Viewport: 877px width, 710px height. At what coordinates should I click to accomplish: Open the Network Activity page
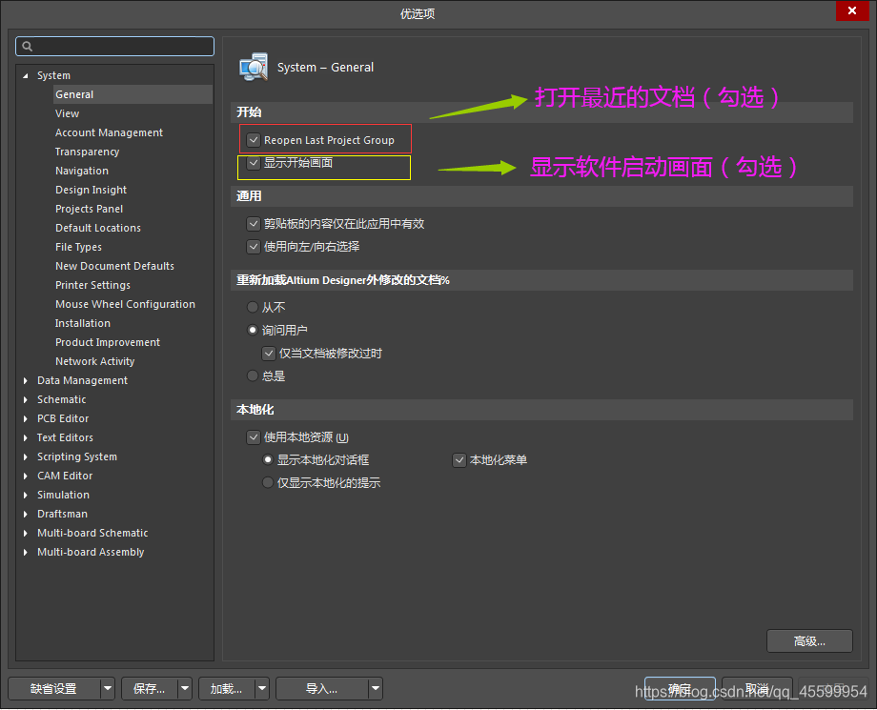(x=95, y=361)
